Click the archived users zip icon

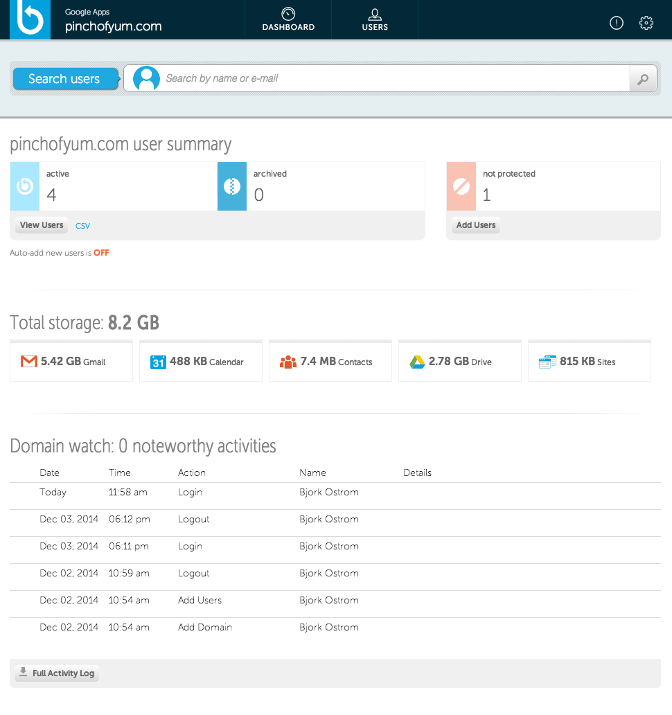click(232, 186)
